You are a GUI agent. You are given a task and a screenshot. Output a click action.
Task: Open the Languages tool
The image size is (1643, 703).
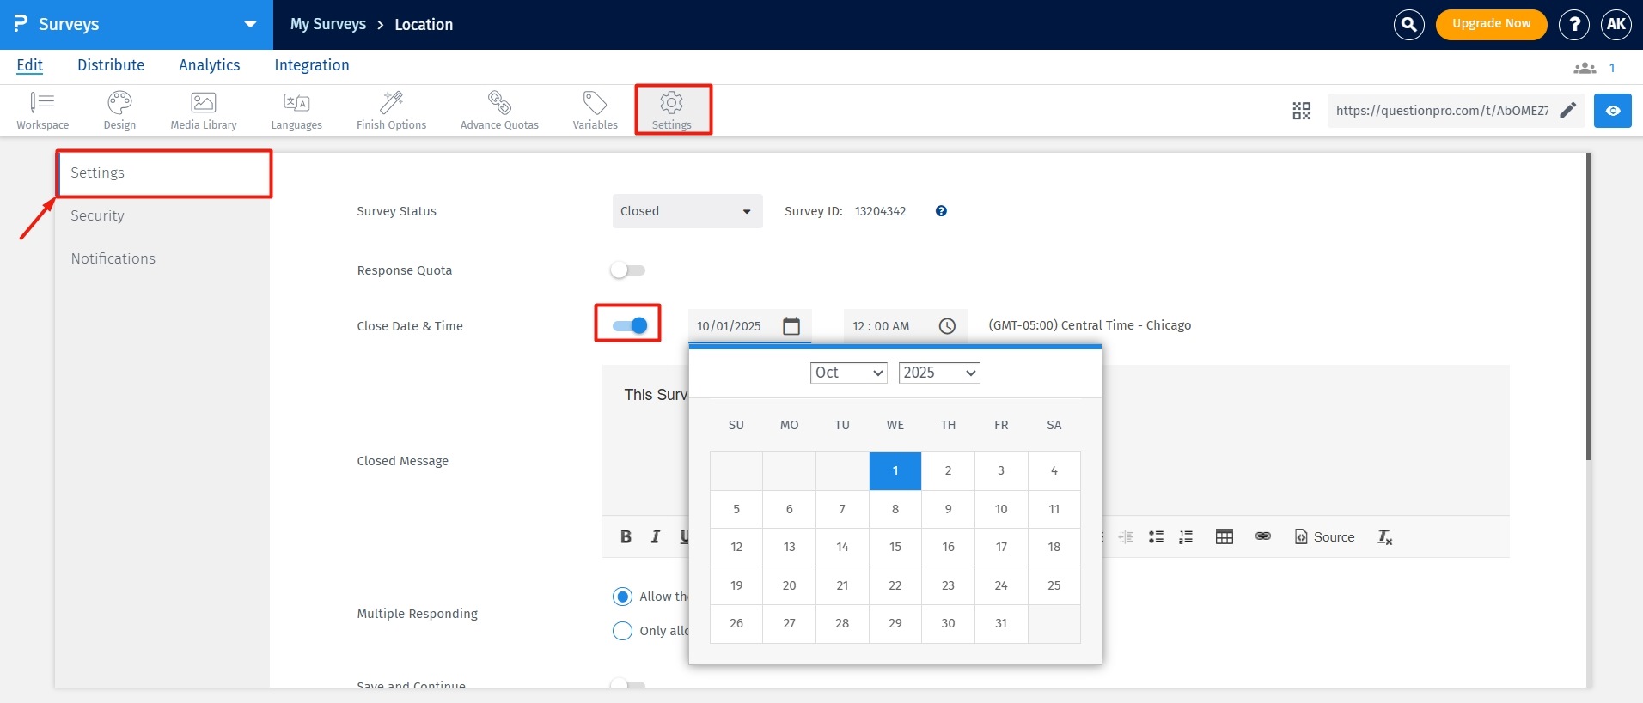click(x=296, y=111)
